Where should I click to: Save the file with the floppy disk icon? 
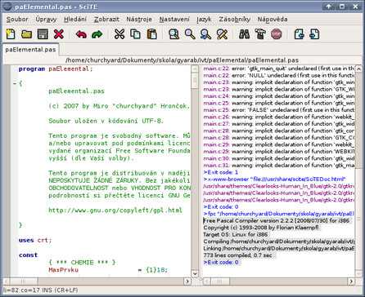pos(43,34)
